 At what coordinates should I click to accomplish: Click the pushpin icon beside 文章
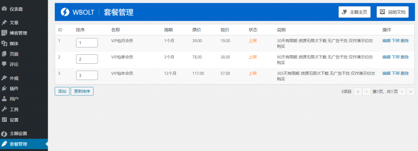[4, 23]
